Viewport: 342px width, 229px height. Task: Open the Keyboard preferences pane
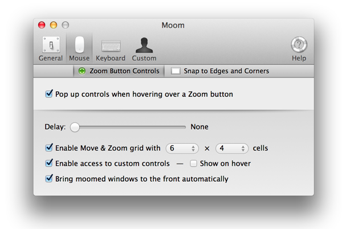click(111, 50)
